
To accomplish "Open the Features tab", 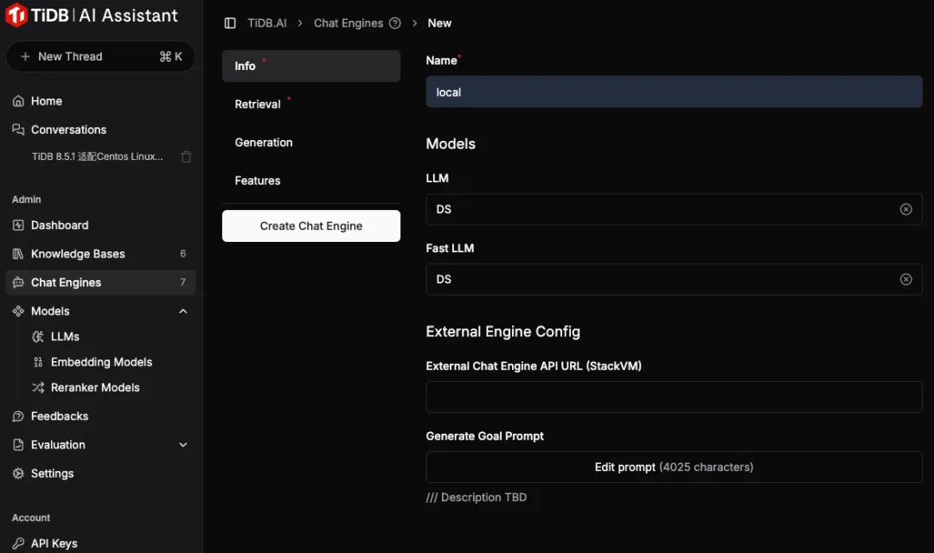I will coord(258,181).
